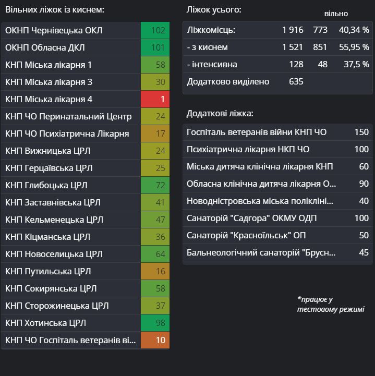Click the 98 value for Хотинська ЦРЛ
The height and width of the screenshot is (376, 375).
[155, 323]
